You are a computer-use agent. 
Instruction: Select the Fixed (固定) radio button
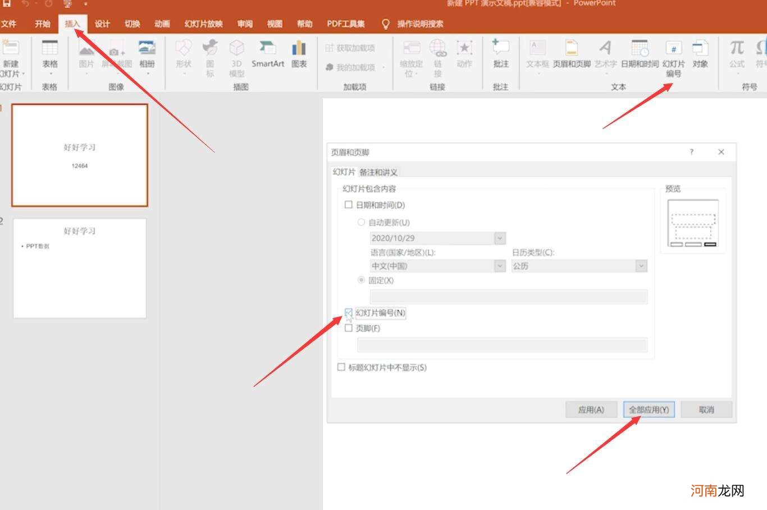pos(362,280)
